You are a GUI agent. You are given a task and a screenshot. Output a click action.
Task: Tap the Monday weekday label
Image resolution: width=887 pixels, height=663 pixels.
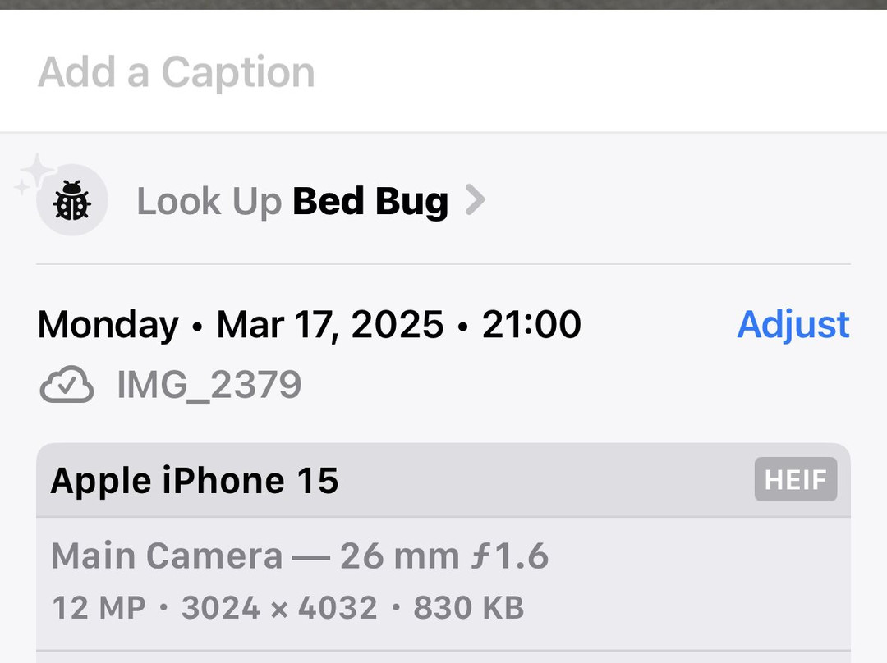(108, 324)
